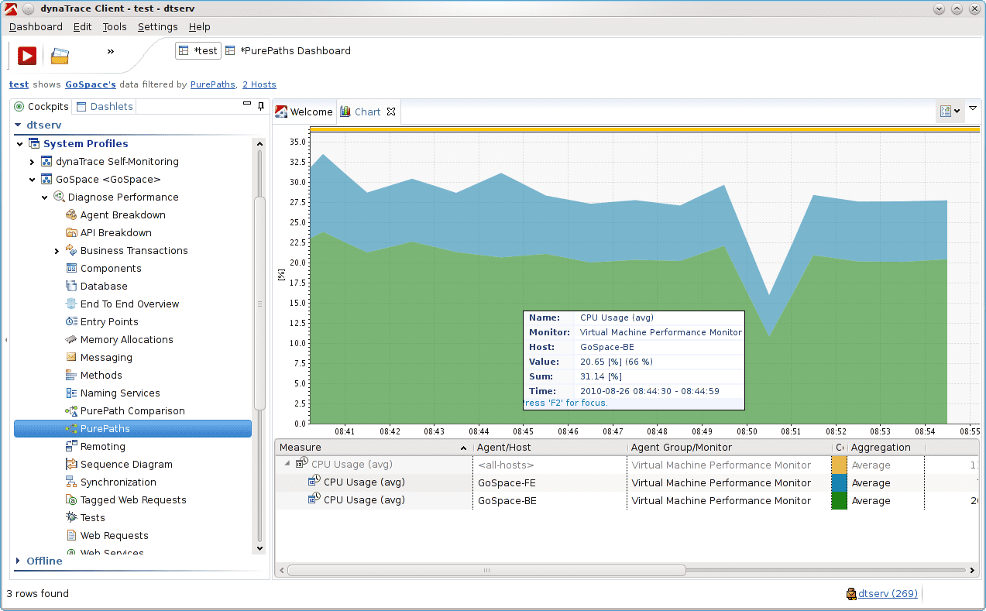Open the chart view dropdown in the tab bar
This screenshot has height=611, width=986.
(950, 111)
